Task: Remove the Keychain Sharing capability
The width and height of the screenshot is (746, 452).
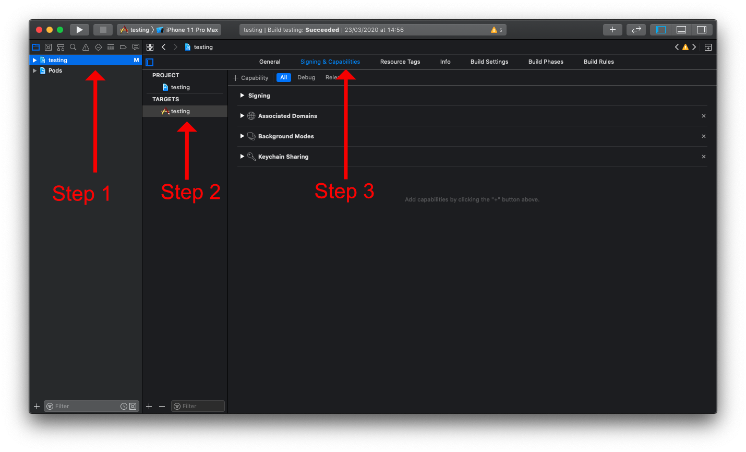Action: [x=704, y=157]
